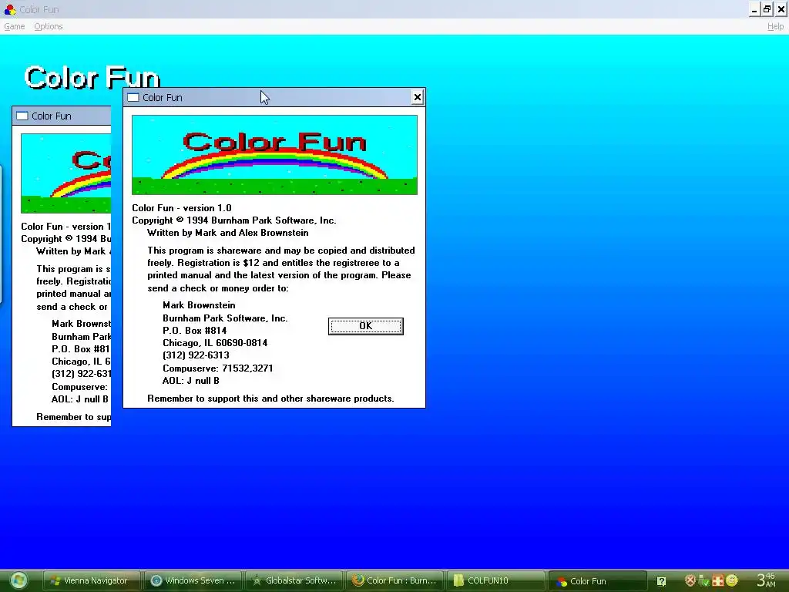789x592 pixels.
Task: Click the red X shield tray icon
Action: pyautogui.click(x=690, y=580)
